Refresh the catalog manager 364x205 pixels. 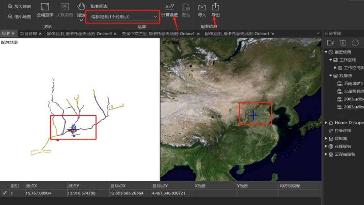(355, 43)
